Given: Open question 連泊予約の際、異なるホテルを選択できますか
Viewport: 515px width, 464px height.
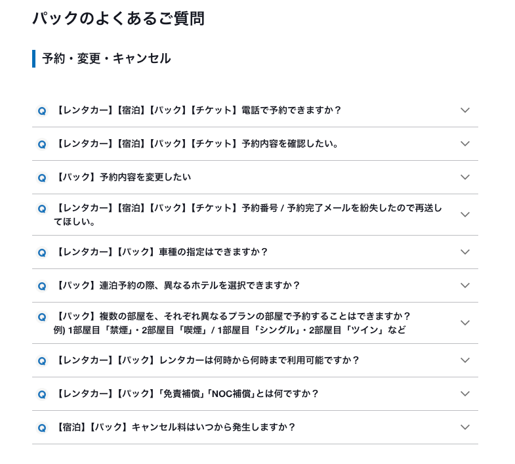Looking at the screenshot, I should click(x=255, y=285).
